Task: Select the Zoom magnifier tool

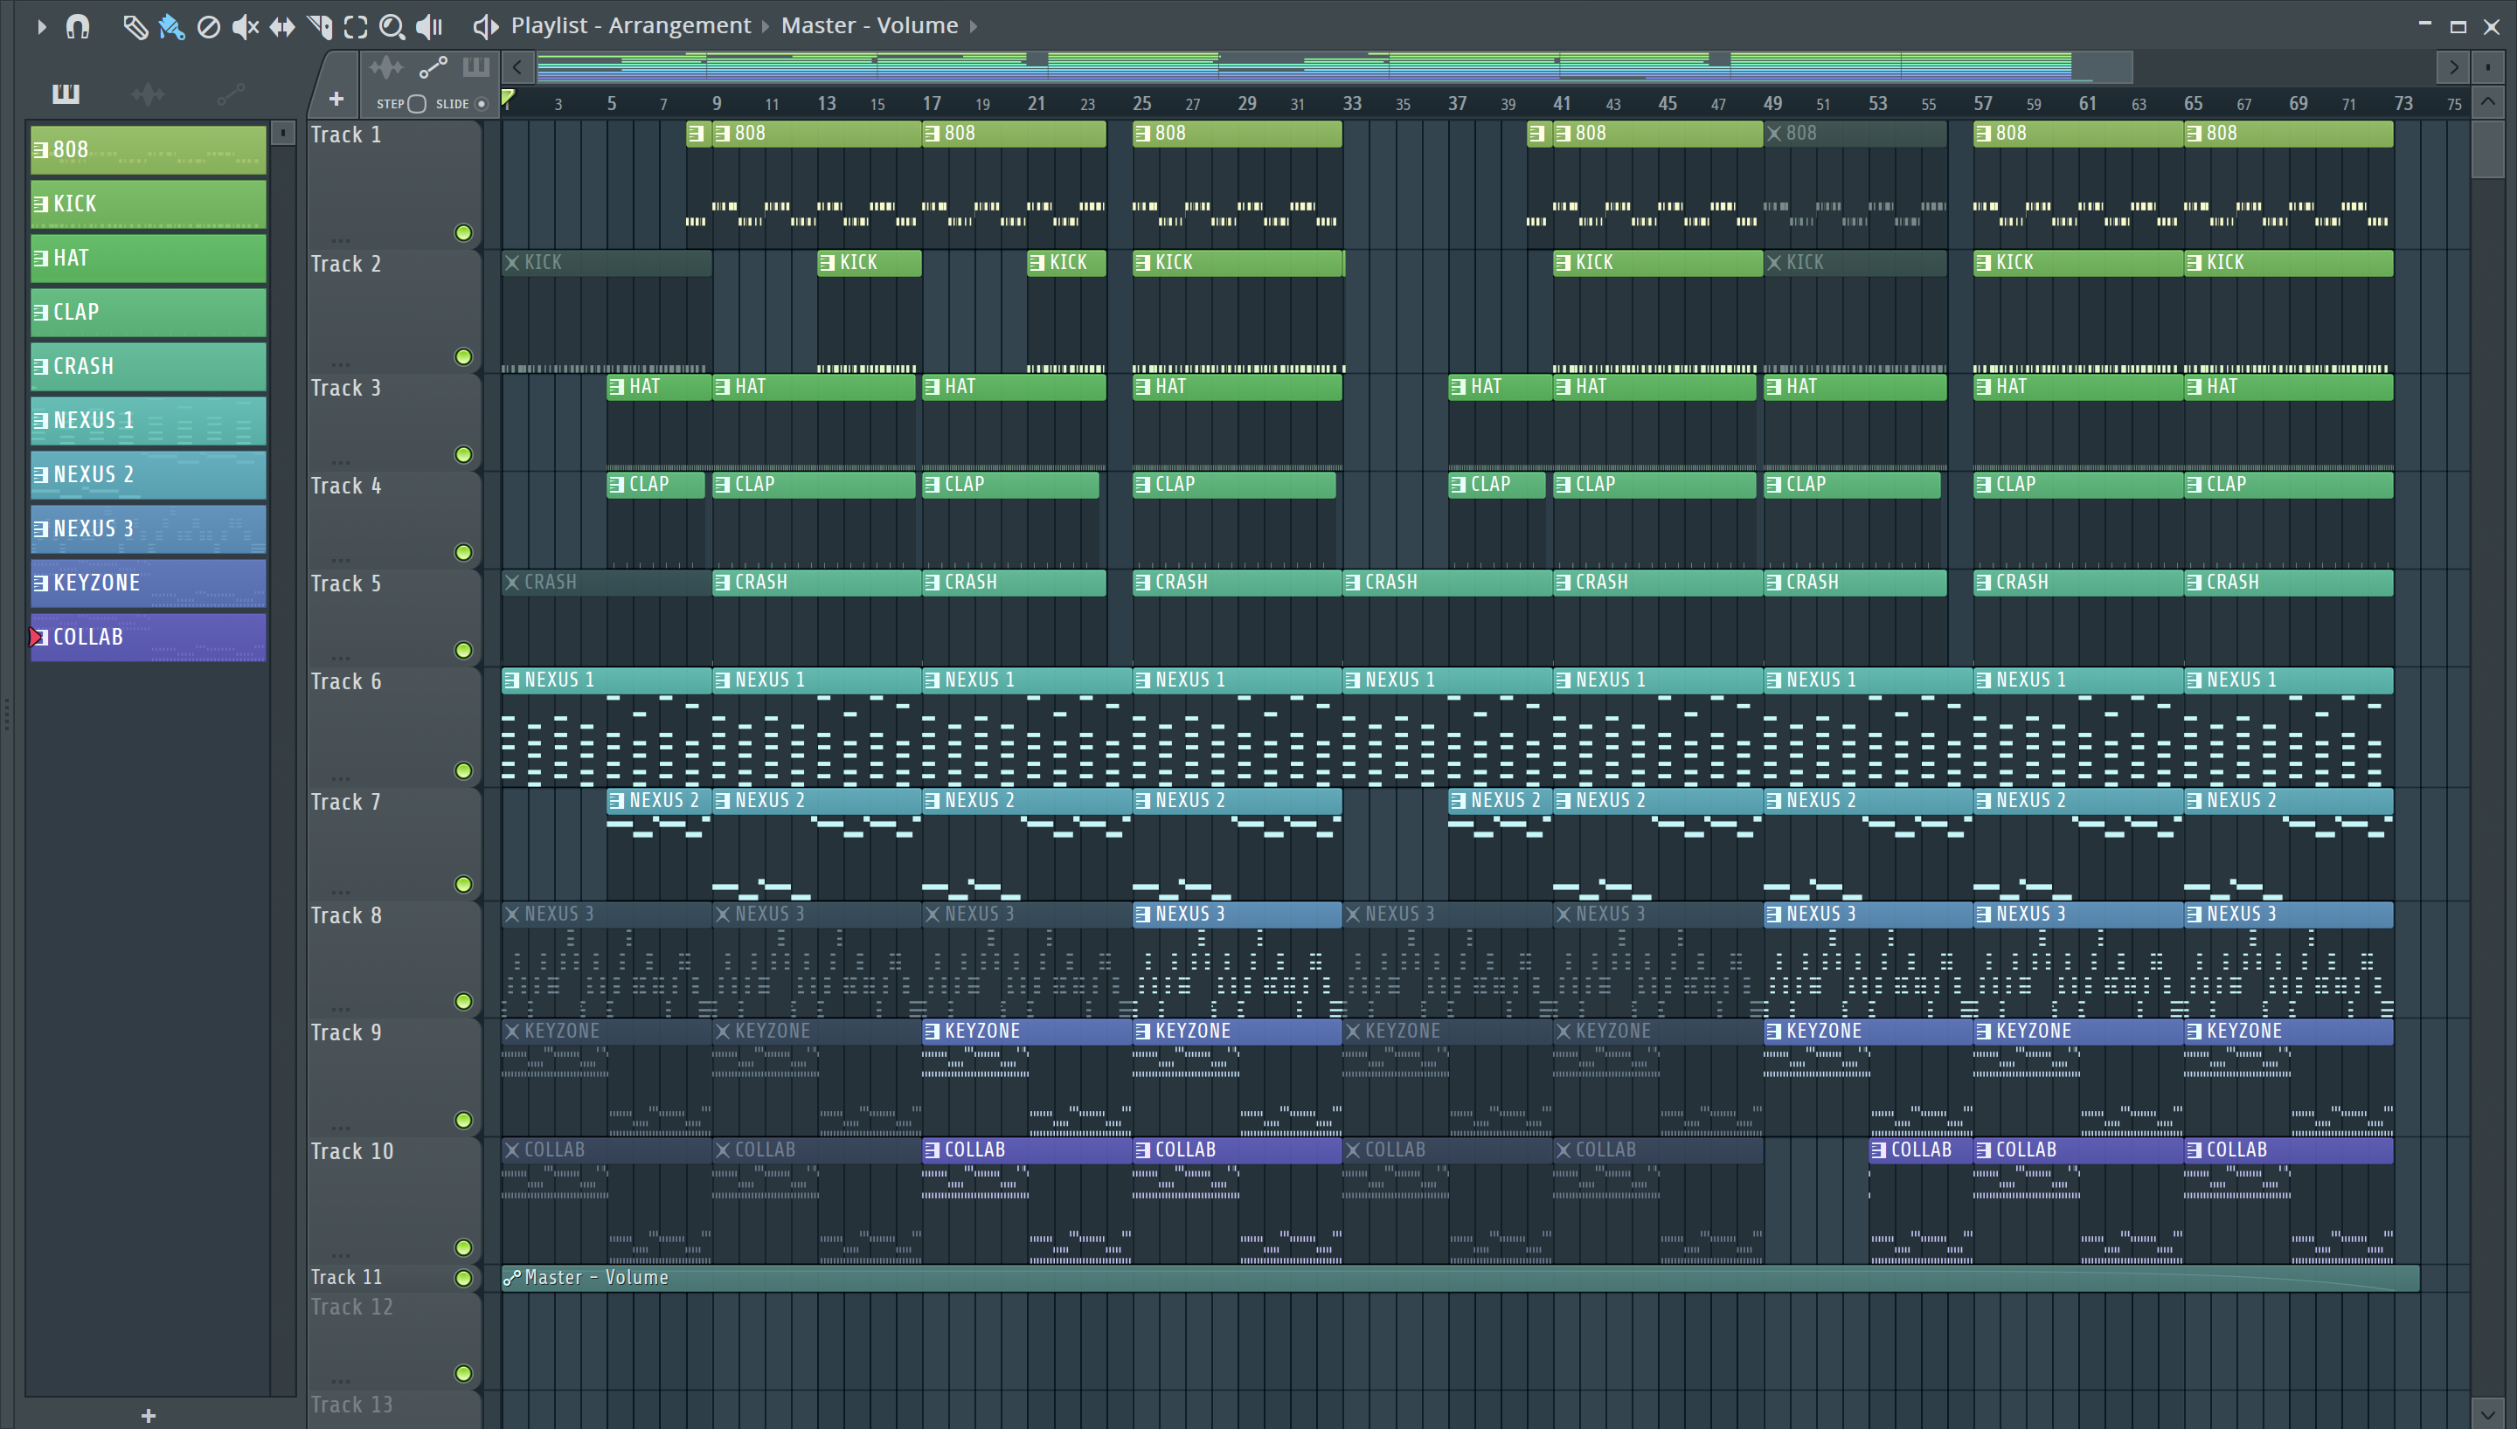Action: [x=392, y=26]
